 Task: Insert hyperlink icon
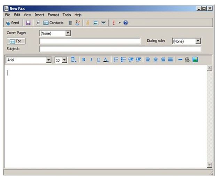(188, 60)
